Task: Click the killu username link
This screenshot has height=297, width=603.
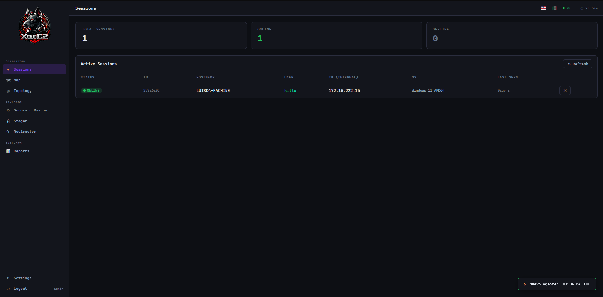Action: (290, 90)
